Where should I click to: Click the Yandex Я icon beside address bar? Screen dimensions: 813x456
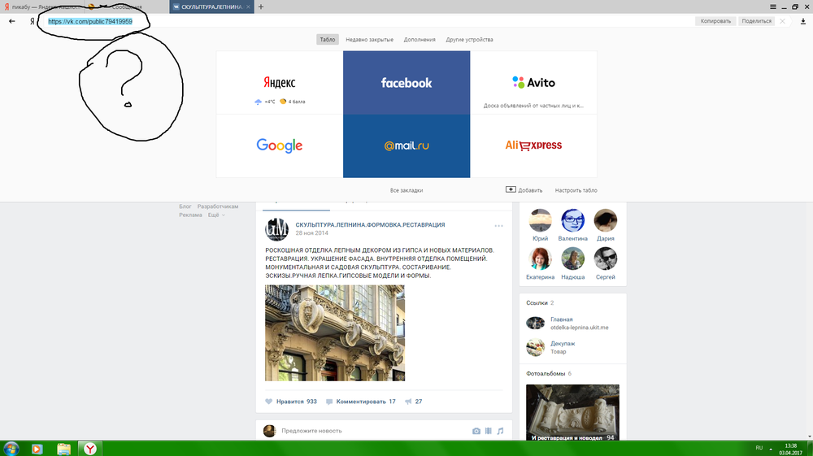point(33,21)
